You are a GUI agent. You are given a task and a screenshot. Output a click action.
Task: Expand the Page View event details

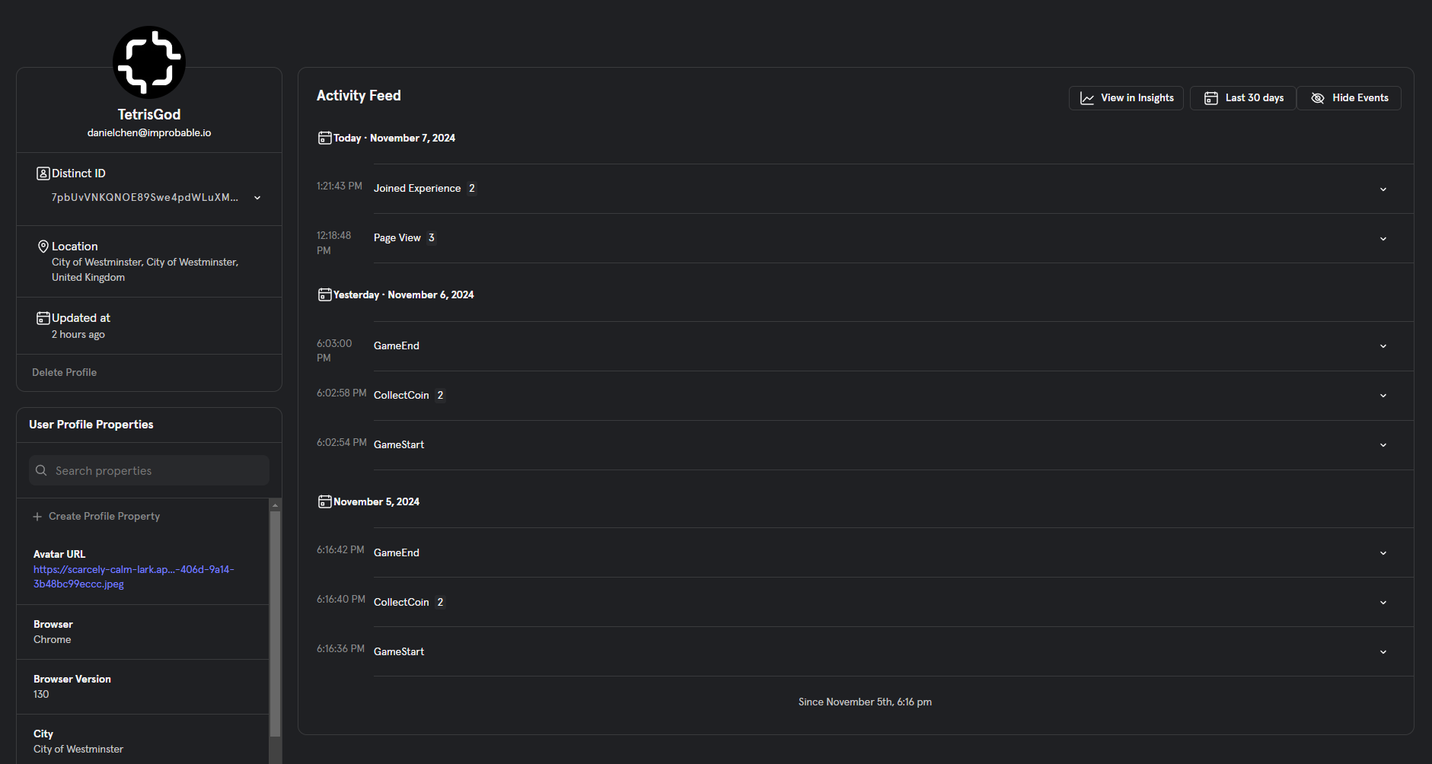click(1383, 239)
